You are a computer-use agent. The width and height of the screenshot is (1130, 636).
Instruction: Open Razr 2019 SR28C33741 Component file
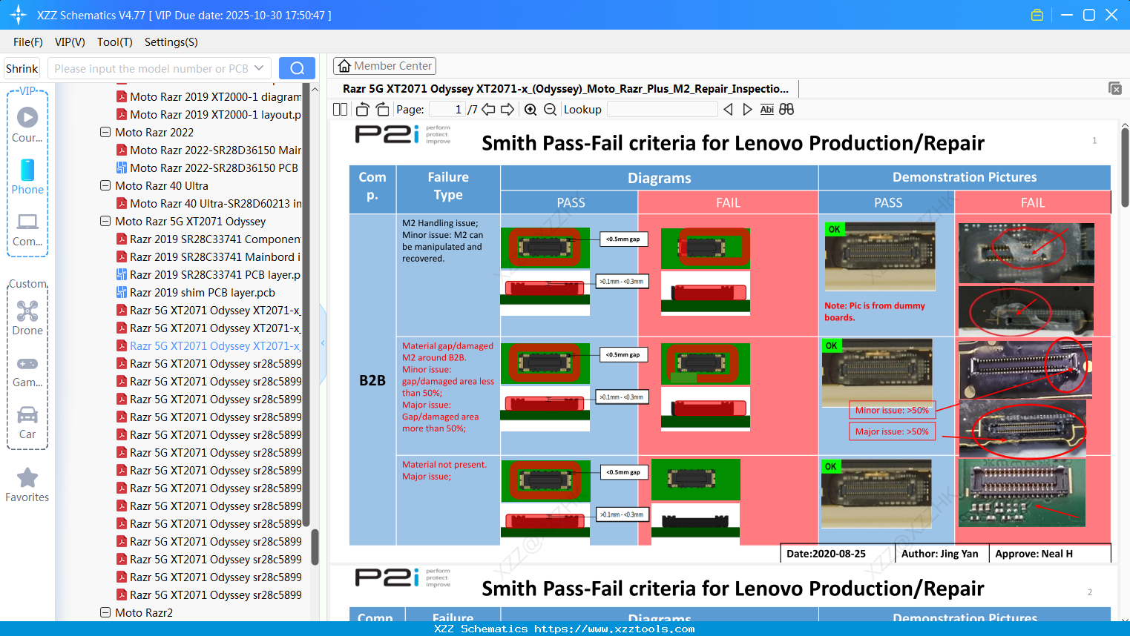pyautogui.click(x=215, y=239)
